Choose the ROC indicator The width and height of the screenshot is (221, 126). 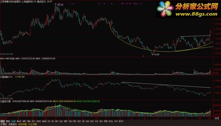point(101,121)
